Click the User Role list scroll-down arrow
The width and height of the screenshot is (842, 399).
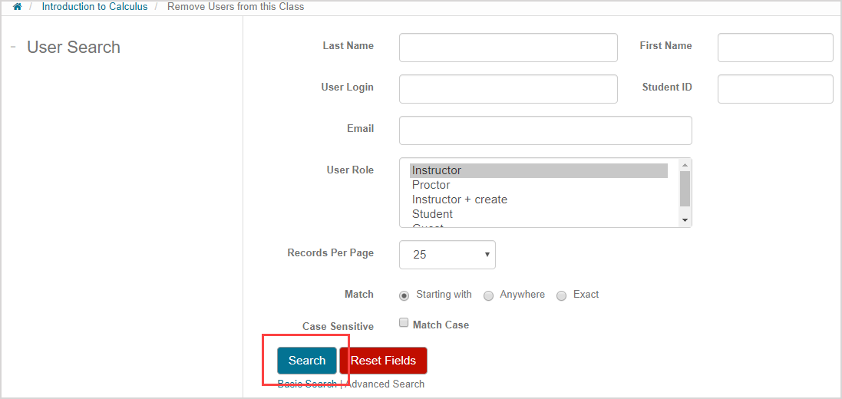(x=685, y=220)
